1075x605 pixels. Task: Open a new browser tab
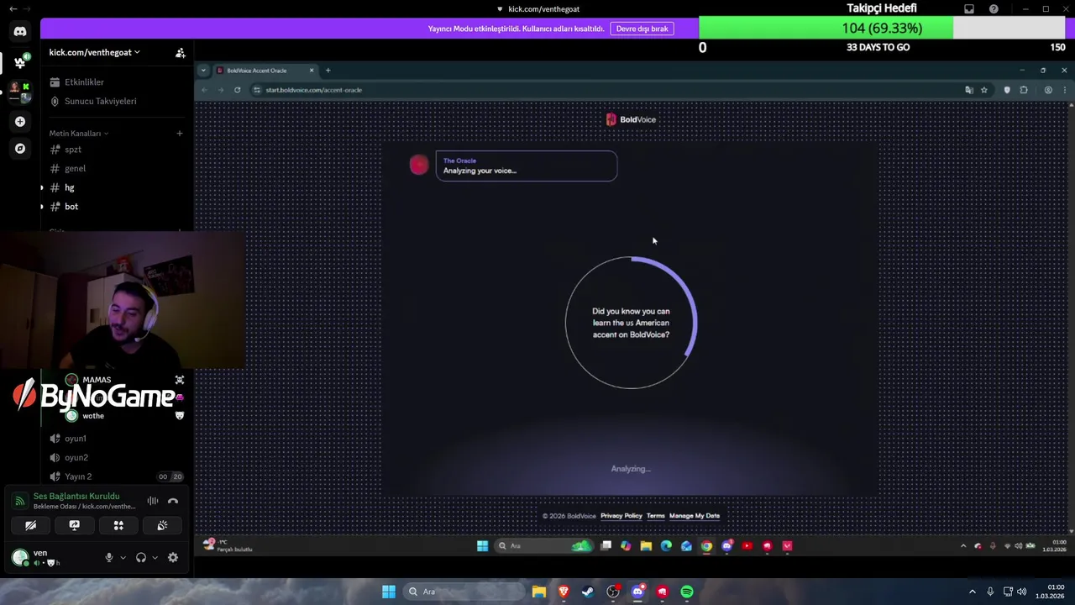(x=328, y=71)
